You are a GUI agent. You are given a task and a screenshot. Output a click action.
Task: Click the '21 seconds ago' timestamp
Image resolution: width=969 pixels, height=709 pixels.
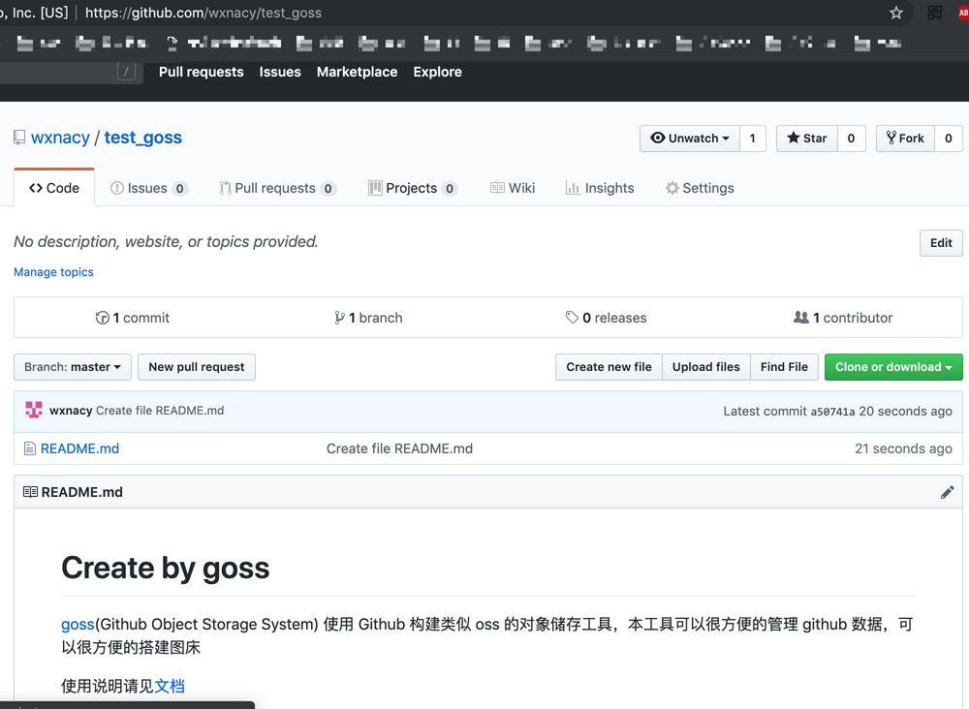(903, 448)
